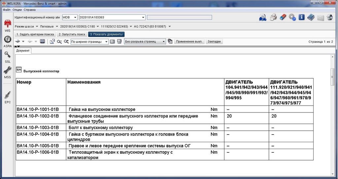This screenshot has height=179, width=338.
Task: Click the blue info icon
Action: (x=302, y=17)
